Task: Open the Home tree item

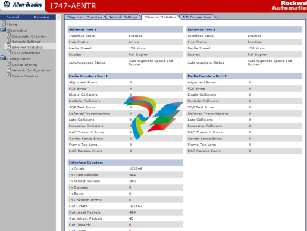Action: tap(12, 24)
